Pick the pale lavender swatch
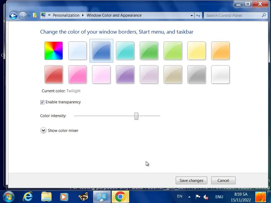 [149, 75]
